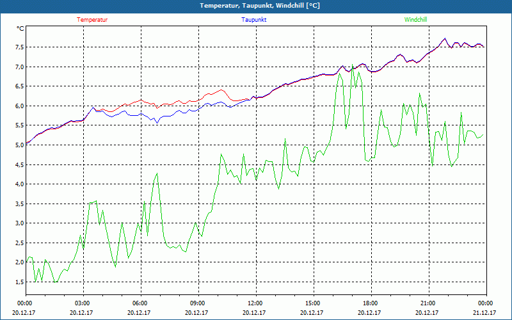Click the 1,5 y-axis value
This screenshot has height=320, width=512.
(20, 282)
